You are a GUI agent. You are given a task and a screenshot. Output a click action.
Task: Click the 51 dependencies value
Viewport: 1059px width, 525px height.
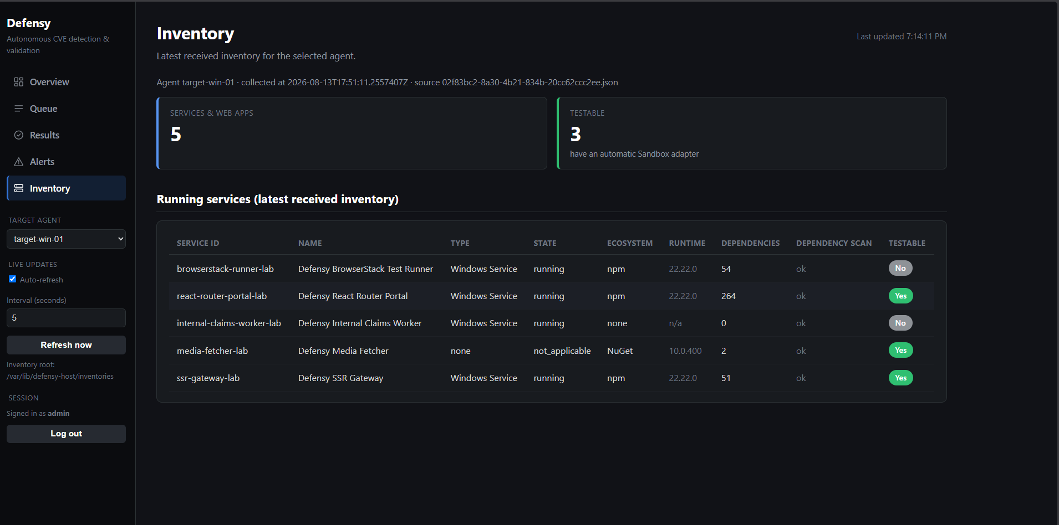726,378
